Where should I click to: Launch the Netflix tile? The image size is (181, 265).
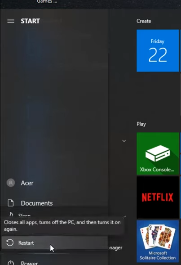tap(158, 197)
